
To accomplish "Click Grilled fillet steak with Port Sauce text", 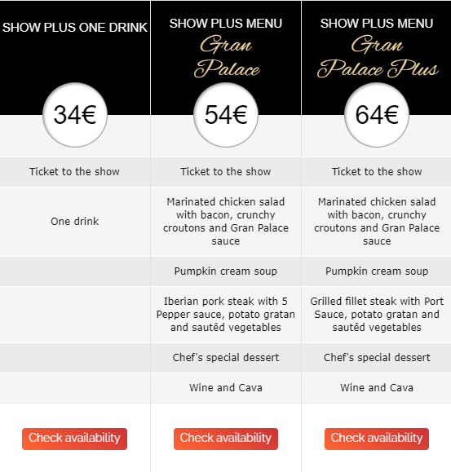I will point(377,315).
